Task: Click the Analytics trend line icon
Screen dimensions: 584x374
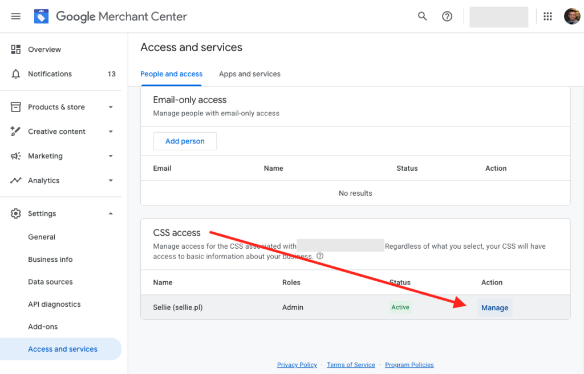Action: [15, 180]
